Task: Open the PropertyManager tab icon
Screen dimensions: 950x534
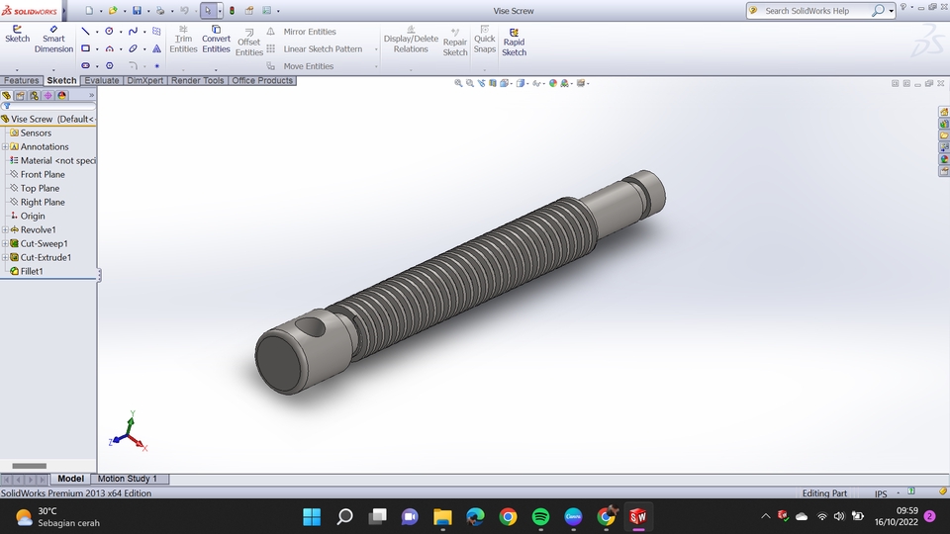Action: [20, 96]
